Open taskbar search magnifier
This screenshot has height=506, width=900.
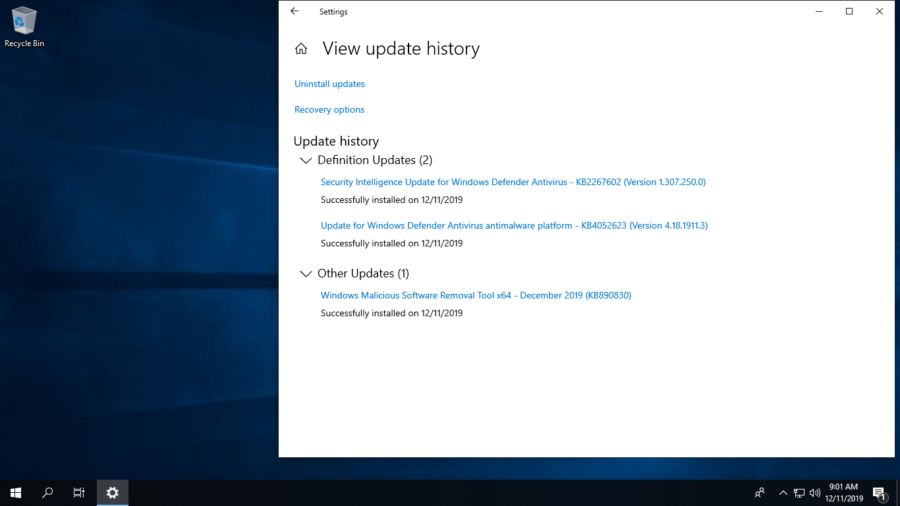[x=47, y=492]
